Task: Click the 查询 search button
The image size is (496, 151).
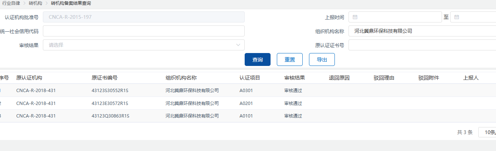Action: pyautogui.click(x=258, y=60)
